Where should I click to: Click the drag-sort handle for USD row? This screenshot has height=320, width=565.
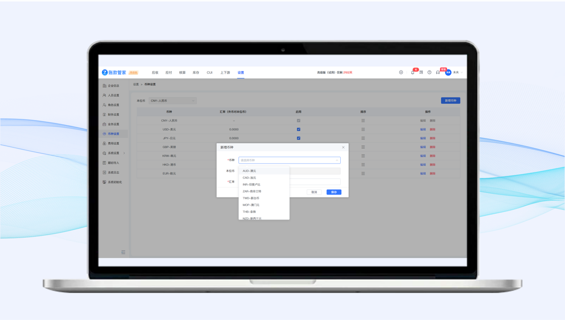(x=363, y=130)
